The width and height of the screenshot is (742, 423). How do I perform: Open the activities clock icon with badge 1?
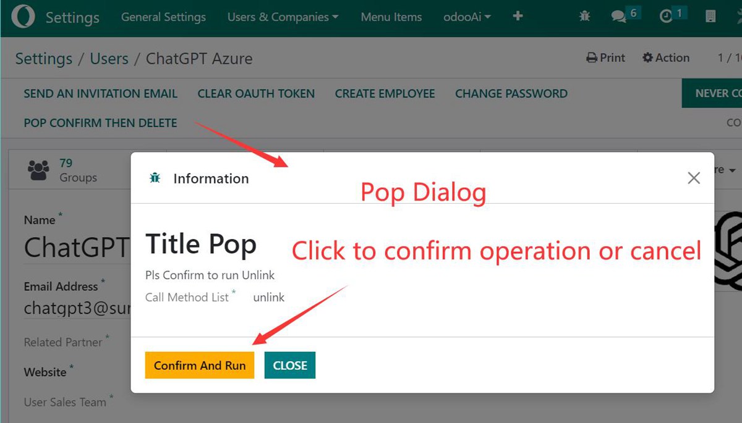tap(666, 17)
